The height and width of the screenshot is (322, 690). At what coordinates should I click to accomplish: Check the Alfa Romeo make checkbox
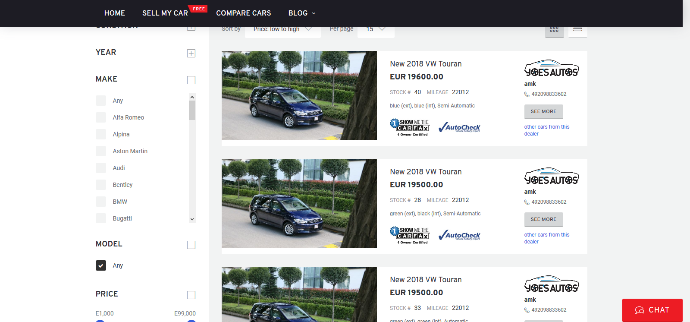click(101, 117)
